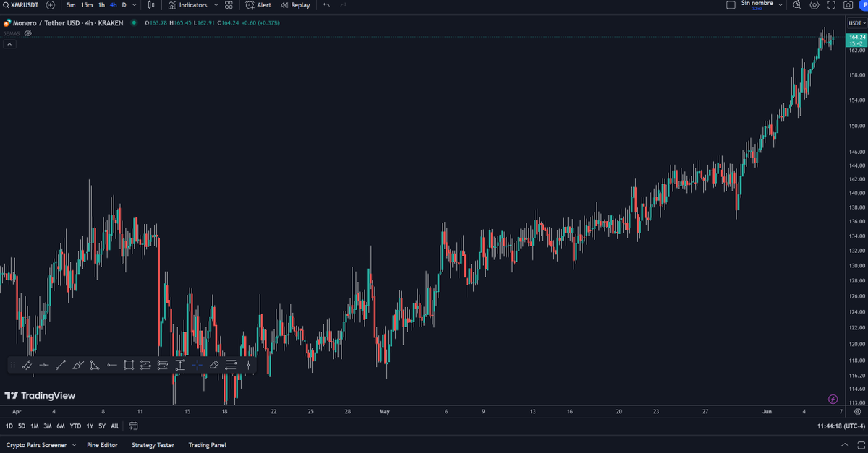Viewport: 868px width, 453px height.
Task: Set date range to 6M
Action: pos(60,426)
